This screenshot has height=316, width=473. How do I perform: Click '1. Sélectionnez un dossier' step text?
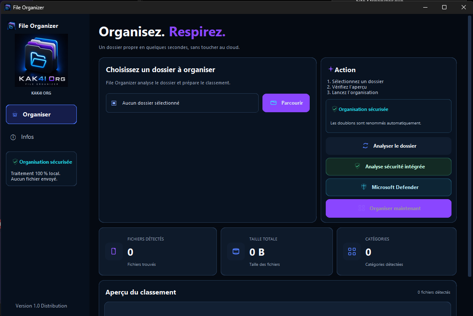tap(355, 81)
